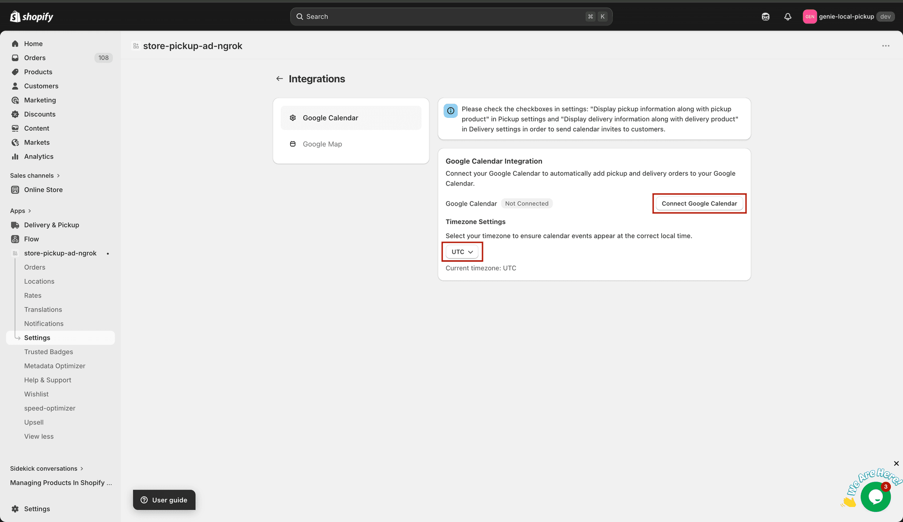Open store-pickup-ad-ngrok app in sidebar
This screenshot has width=903, height=522.
pyautogui.click(x=61, y=253)
